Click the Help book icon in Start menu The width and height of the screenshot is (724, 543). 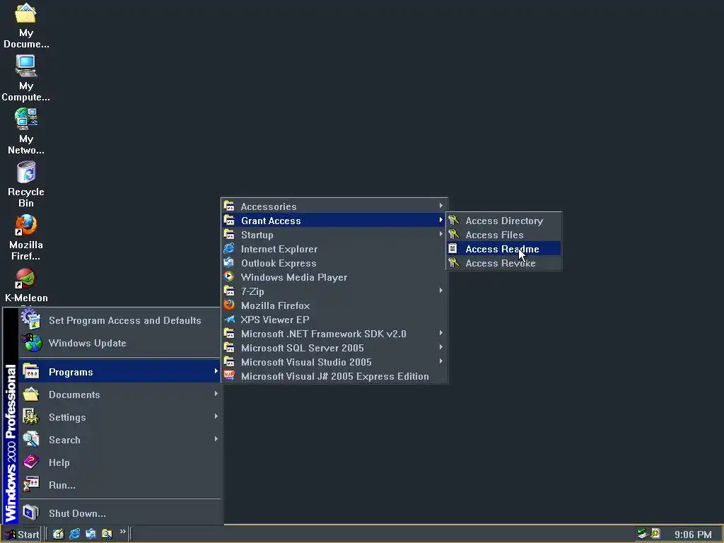[31, 462]
